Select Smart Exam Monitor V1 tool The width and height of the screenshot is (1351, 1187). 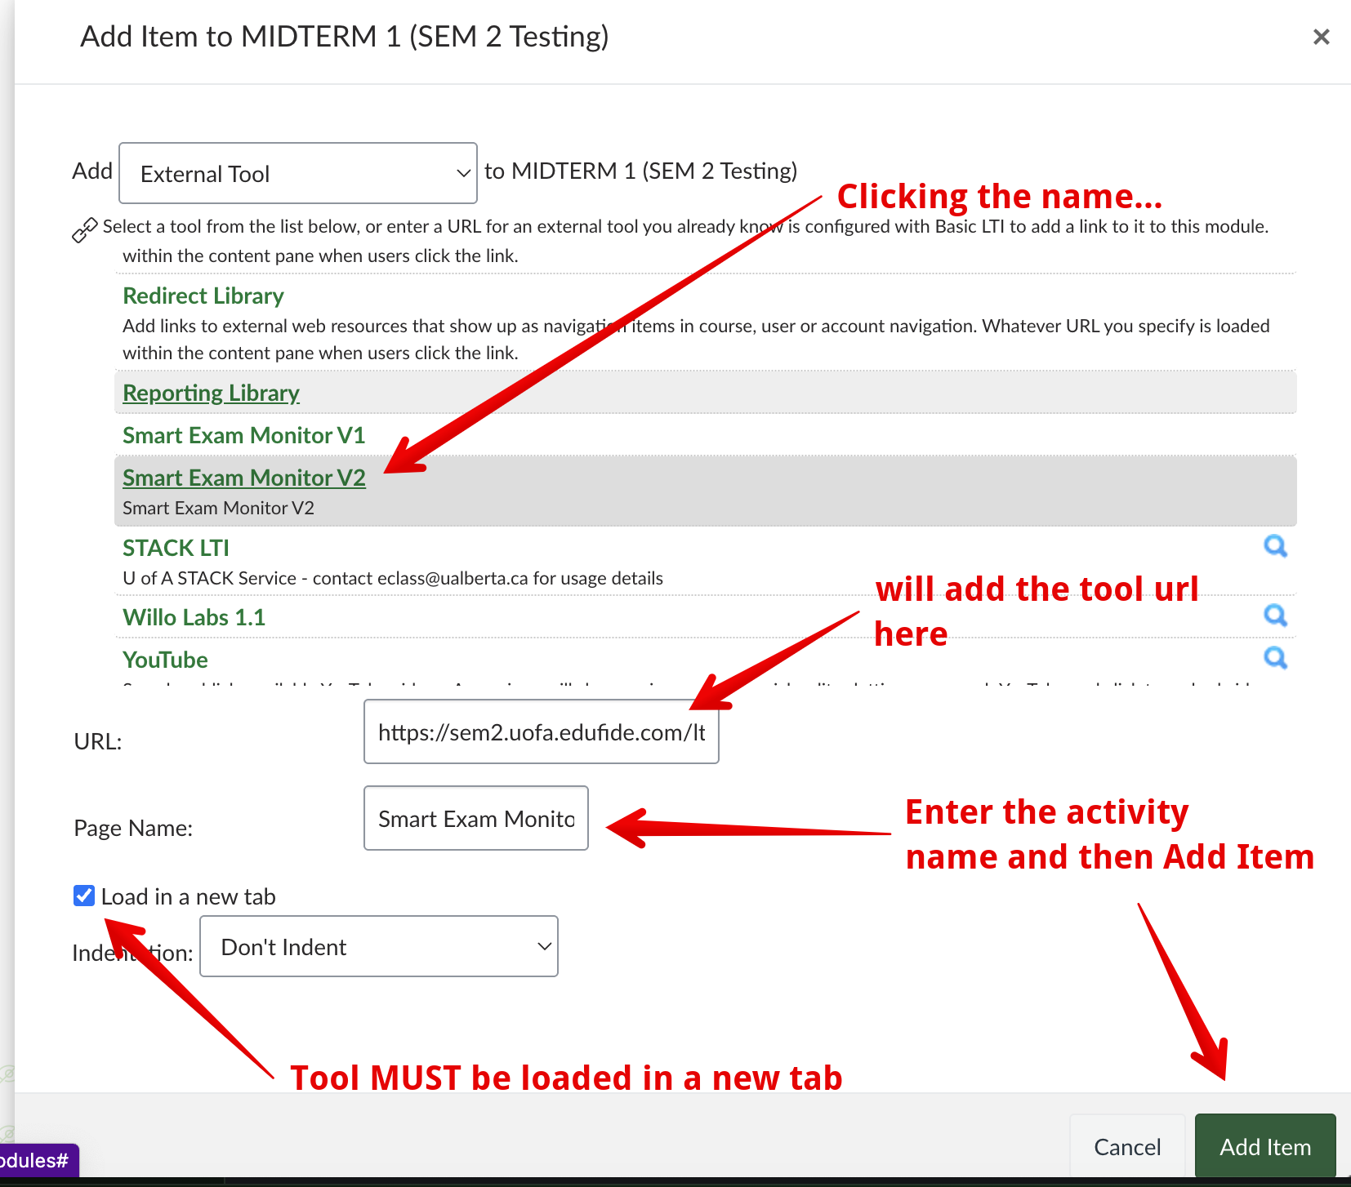pyautogui.click(x=243, y=435)
